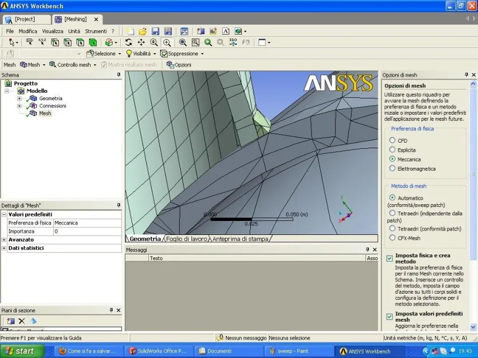Activate the Box Zoom magnifier tool

(167, 43)
